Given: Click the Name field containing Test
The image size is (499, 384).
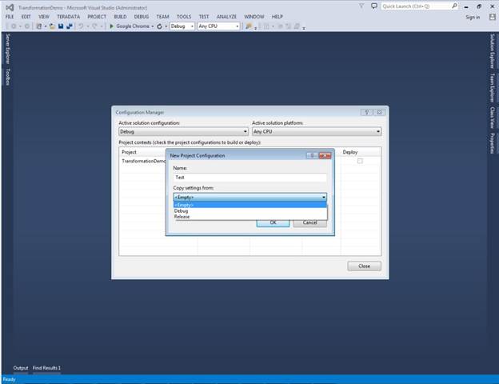Looking at the screenshot, I should (x=249, y=178).
